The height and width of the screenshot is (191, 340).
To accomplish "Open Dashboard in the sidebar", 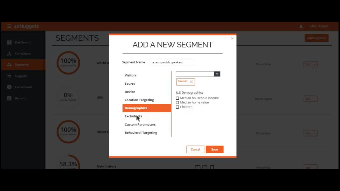I will coord(23,42).
